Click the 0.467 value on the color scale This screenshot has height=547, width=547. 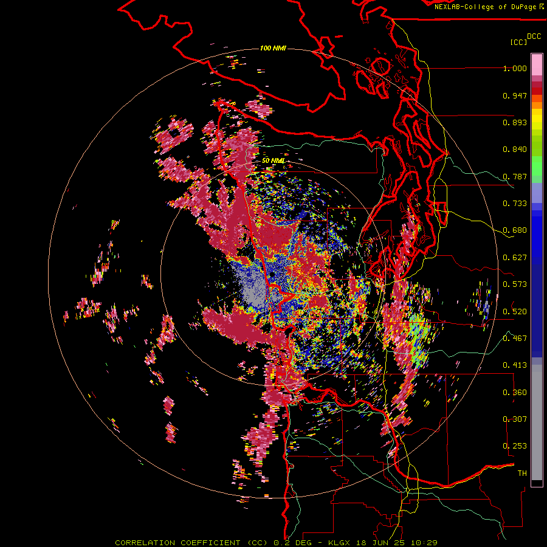coord(515,338)
